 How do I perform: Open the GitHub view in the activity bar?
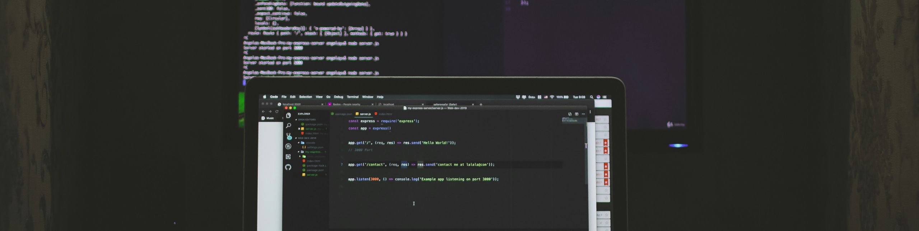point(288,167)
